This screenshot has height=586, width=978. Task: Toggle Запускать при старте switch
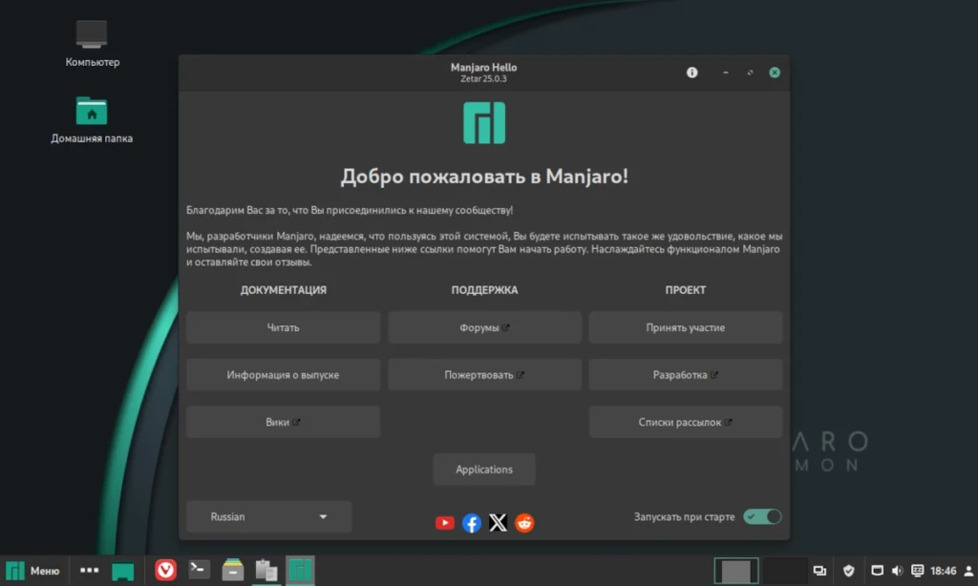pos(762,516)
